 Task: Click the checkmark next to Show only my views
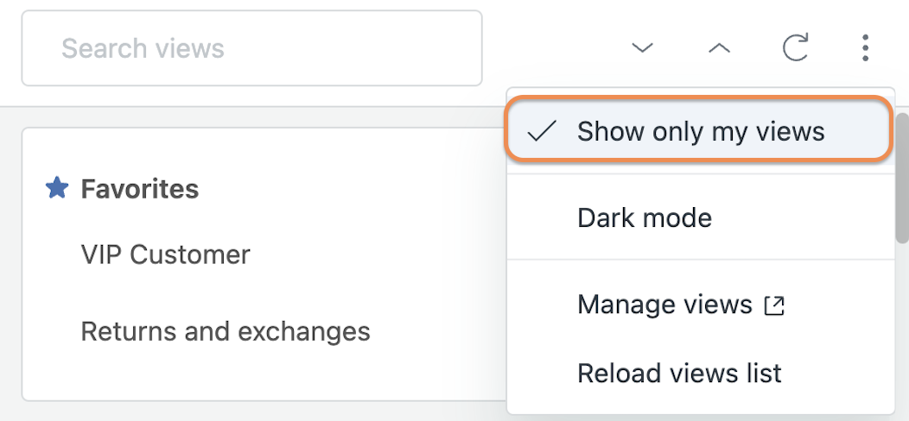(542, 131)
